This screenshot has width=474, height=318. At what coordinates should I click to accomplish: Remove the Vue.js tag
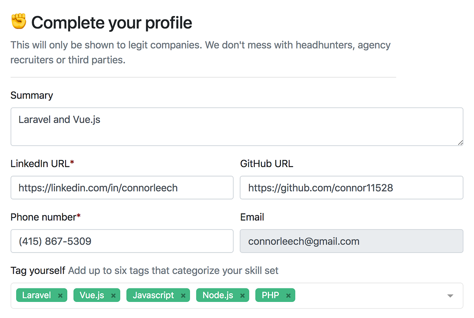(x=113, y=295)
